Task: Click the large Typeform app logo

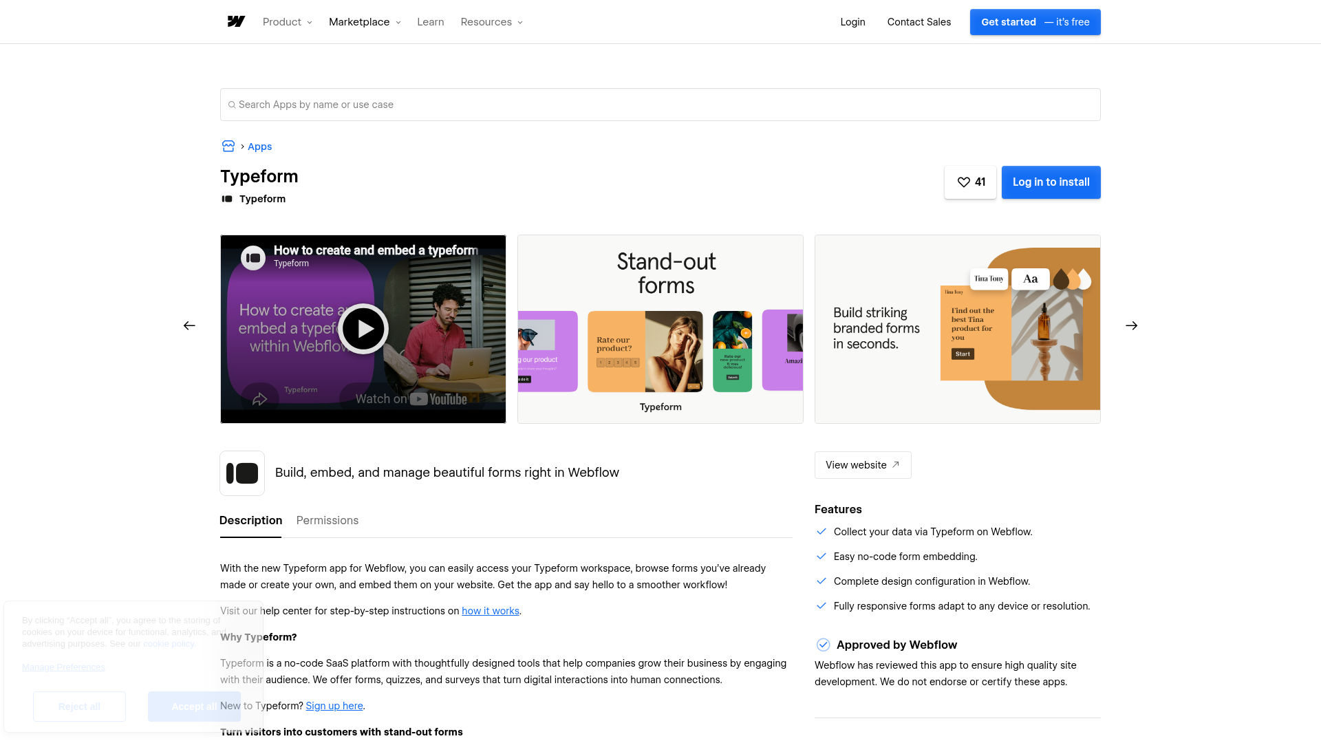Action: 242,473
